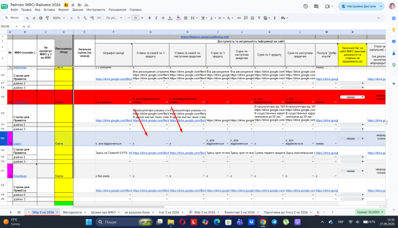Activate the paint format roller tool
398x228 pixels.
(47, 18)
